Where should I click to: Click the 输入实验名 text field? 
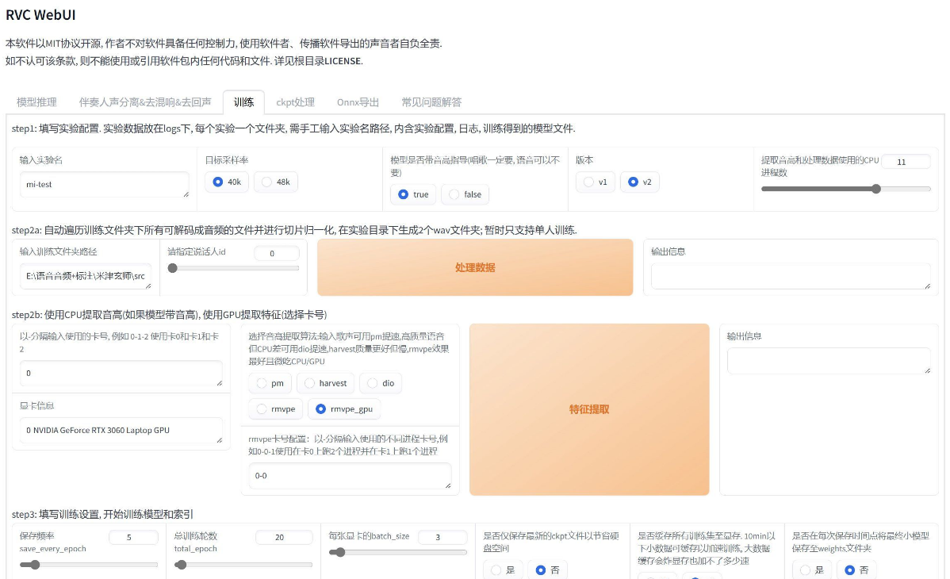[104, 184]
